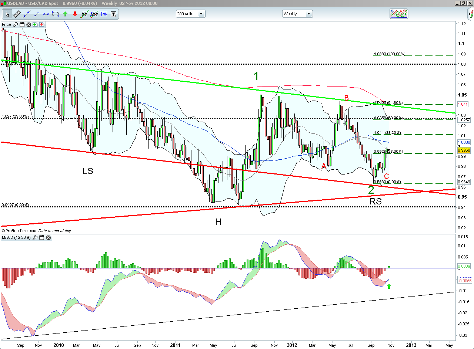The height and width of the screenshot is (349, 474).
Task: Add a green up arrow marker
Action: (65, 14)
